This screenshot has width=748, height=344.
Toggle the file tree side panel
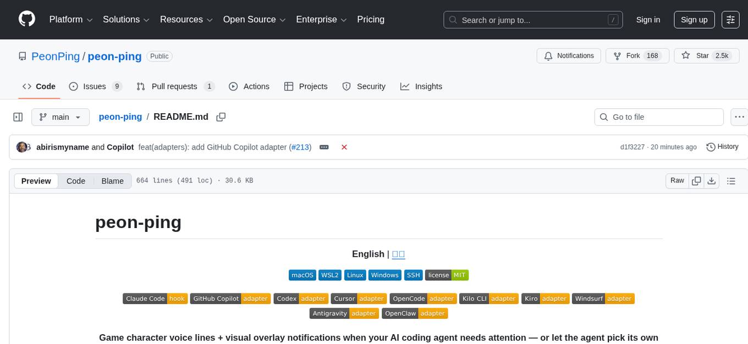[18, 117]
